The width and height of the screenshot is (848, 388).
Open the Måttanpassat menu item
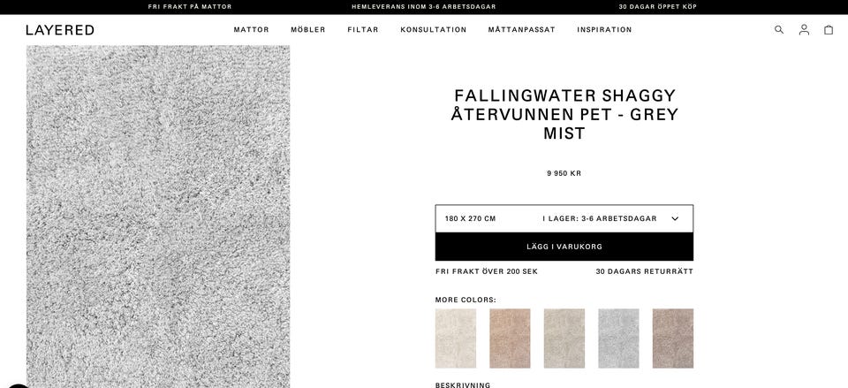point(521,30)
